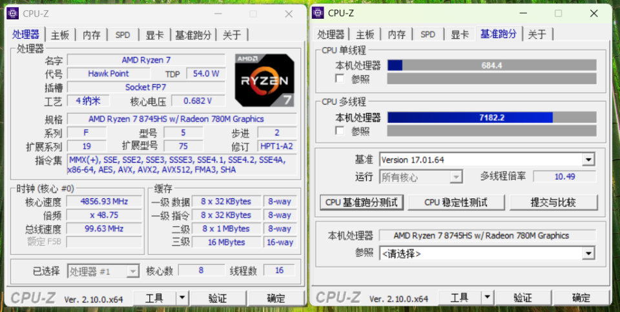Open the 基准 Version 17.01.64 dropdown

[x=589, y=160]
